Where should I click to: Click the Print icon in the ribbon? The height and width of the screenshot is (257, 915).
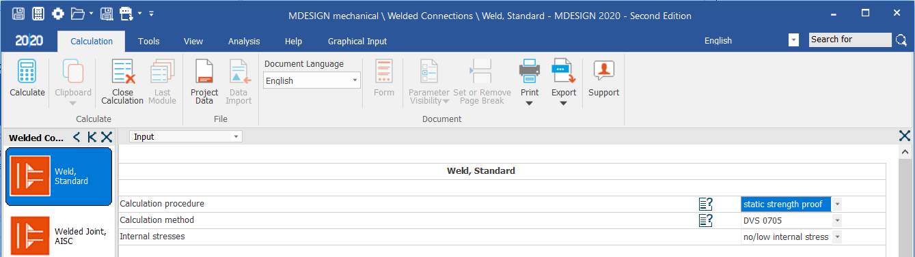tap(530, 82)
